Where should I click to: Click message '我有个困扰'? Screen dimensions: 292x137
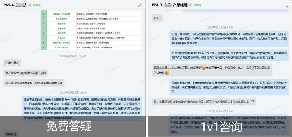[x=12, y=63]
